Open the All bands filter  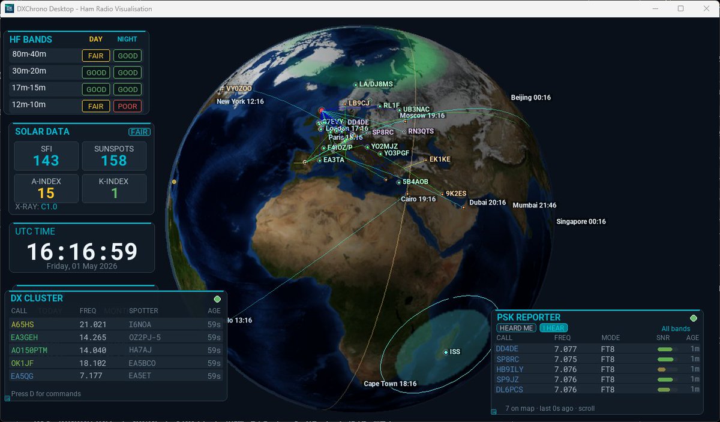click(x=676, y=328)
